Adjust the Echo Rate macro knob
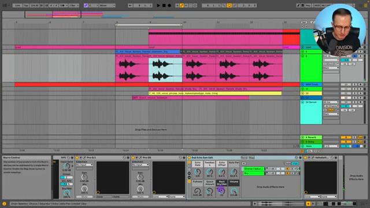The image size is (370, 208). click(198, 172)
